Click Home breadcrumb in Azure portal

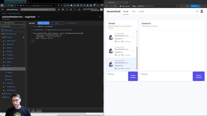point(4,14)
